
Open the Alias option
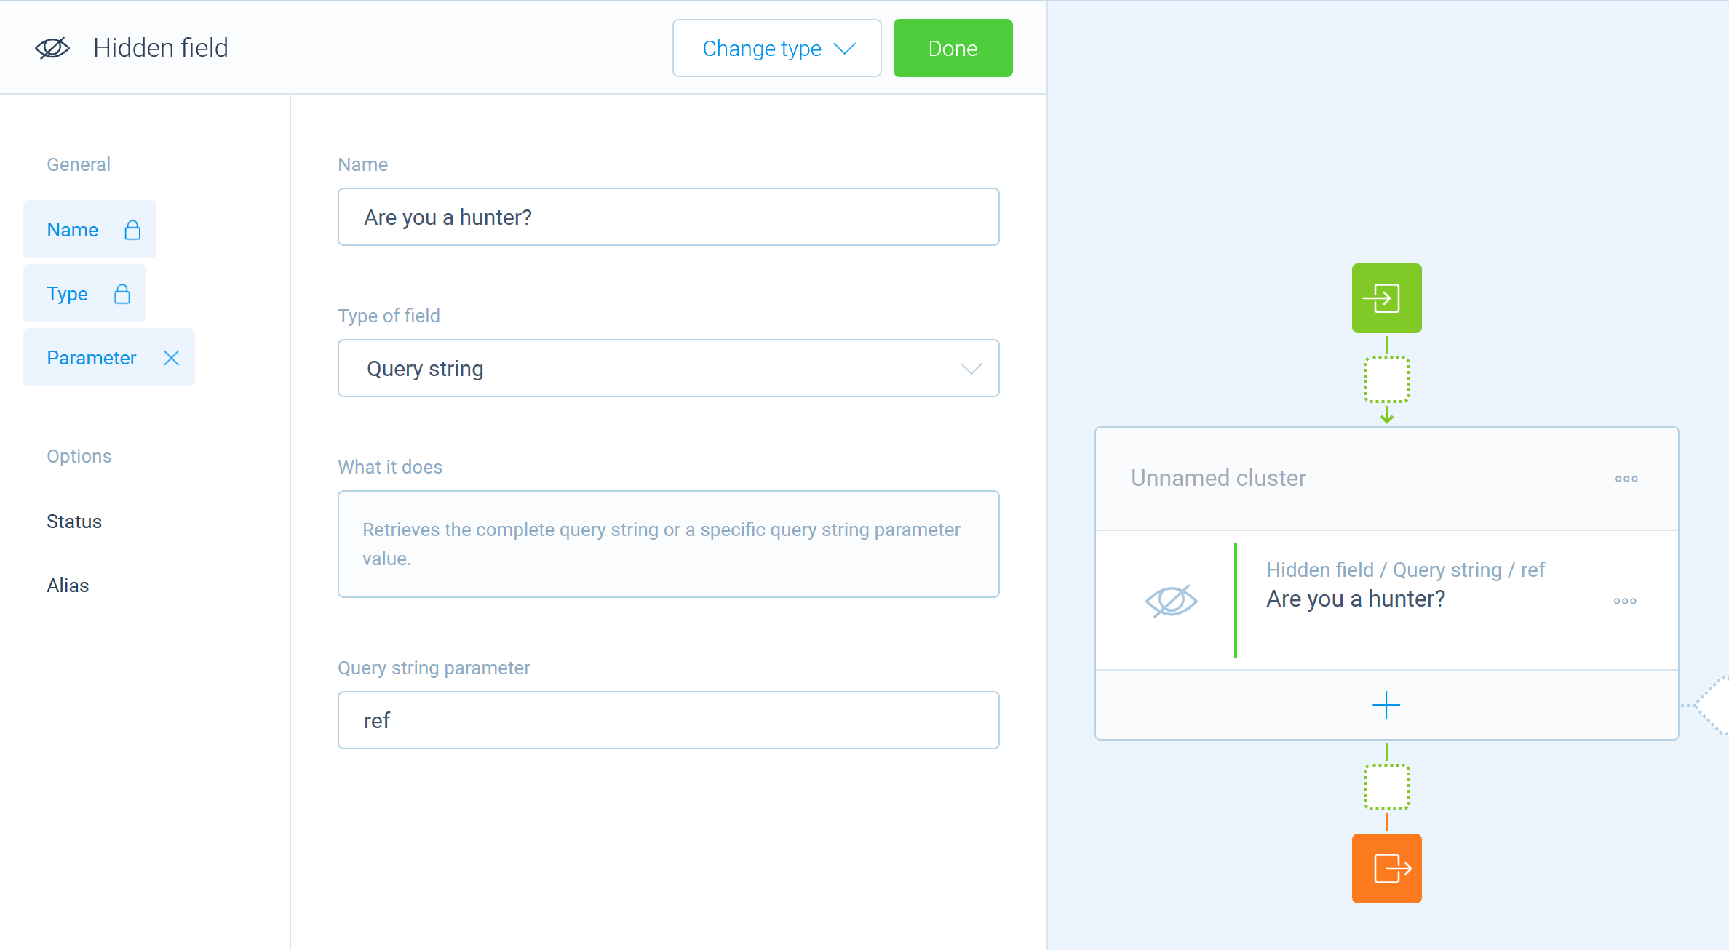click(x=68, y=586)
